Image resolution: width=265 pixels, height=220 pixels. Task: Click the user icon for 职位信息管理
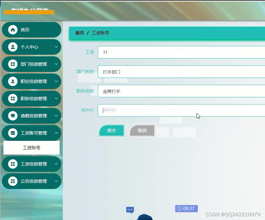coord(12,81)
